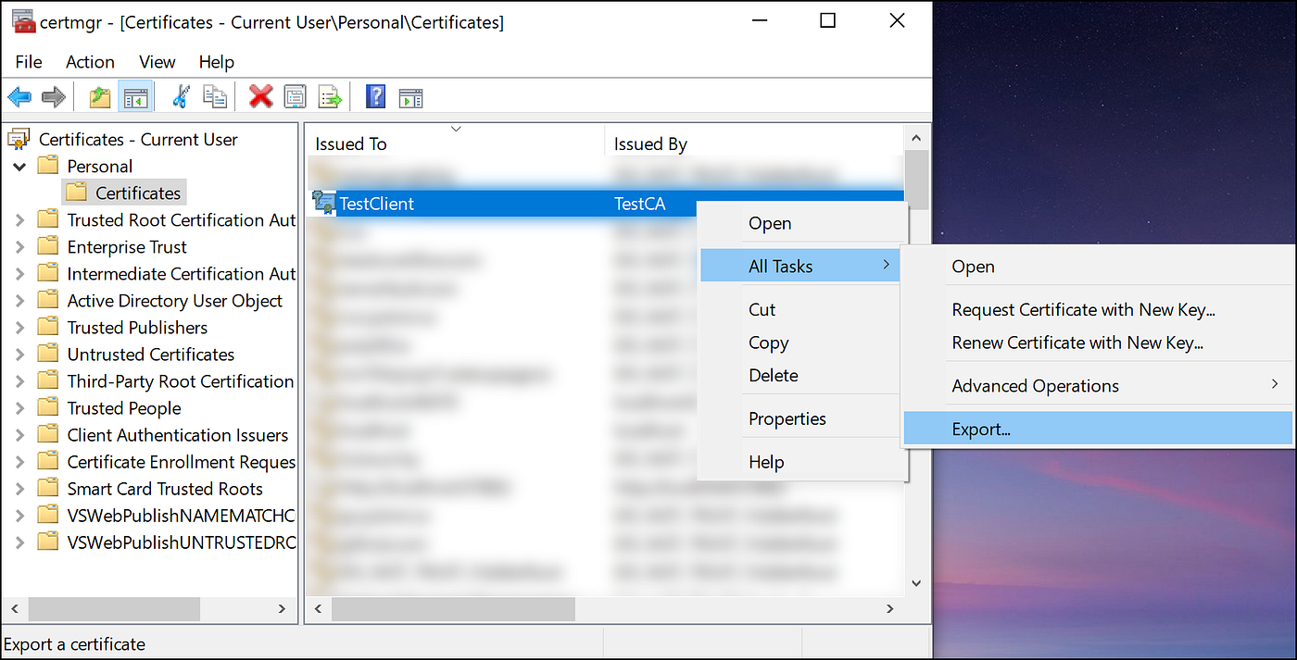Collapse the Personal folder in the tree
Viewport: 1297px width, 660px height.
point(19,166)
